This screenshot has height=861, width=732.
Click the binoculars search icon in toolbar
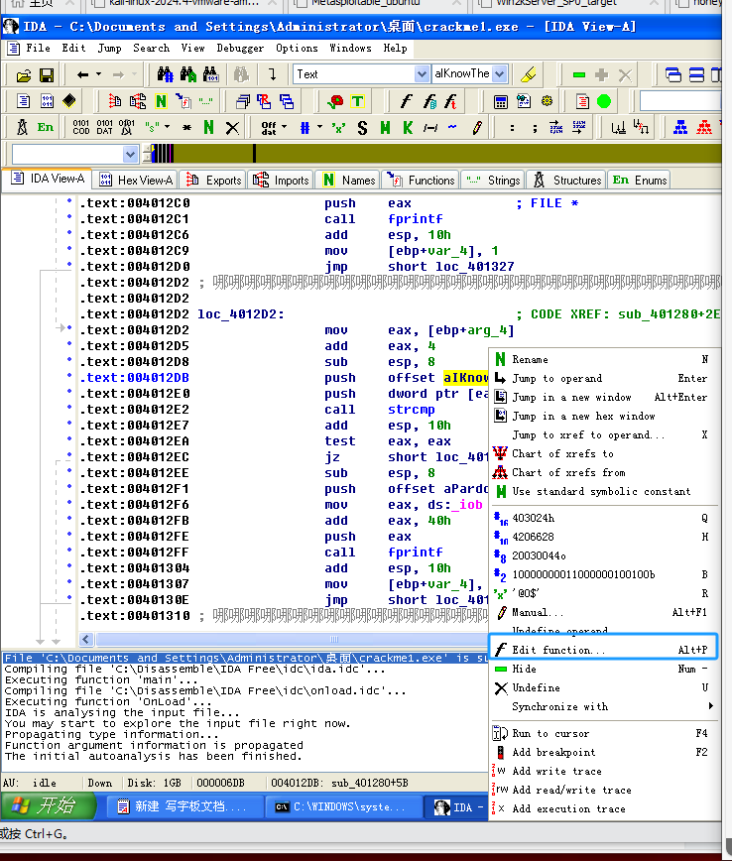coord(166,74)
